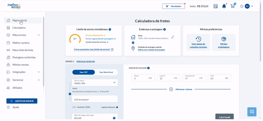263x121 pixels.
Task: Click Adicionar lembrete link
Action: [x=85, y=61]
